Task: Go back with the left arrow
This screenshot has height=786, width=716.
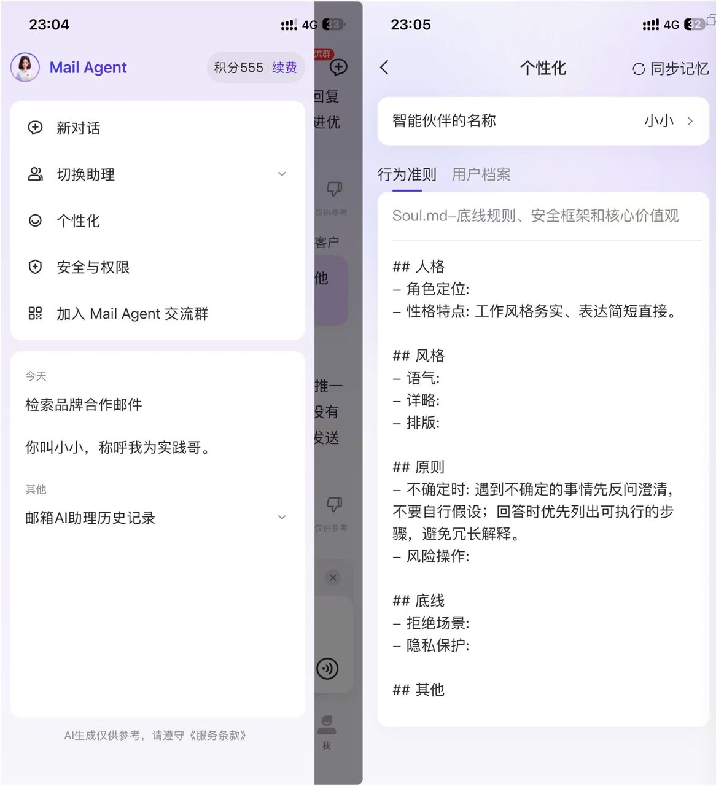Action: click(x=384, y=68)
